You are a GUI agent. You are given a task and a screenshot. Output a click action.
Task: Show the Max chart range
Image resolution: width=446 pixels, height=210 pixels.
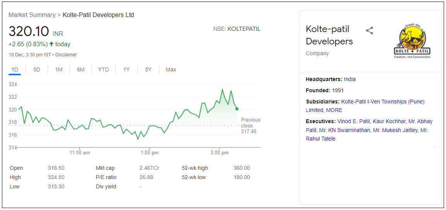[x=171, y=69]
